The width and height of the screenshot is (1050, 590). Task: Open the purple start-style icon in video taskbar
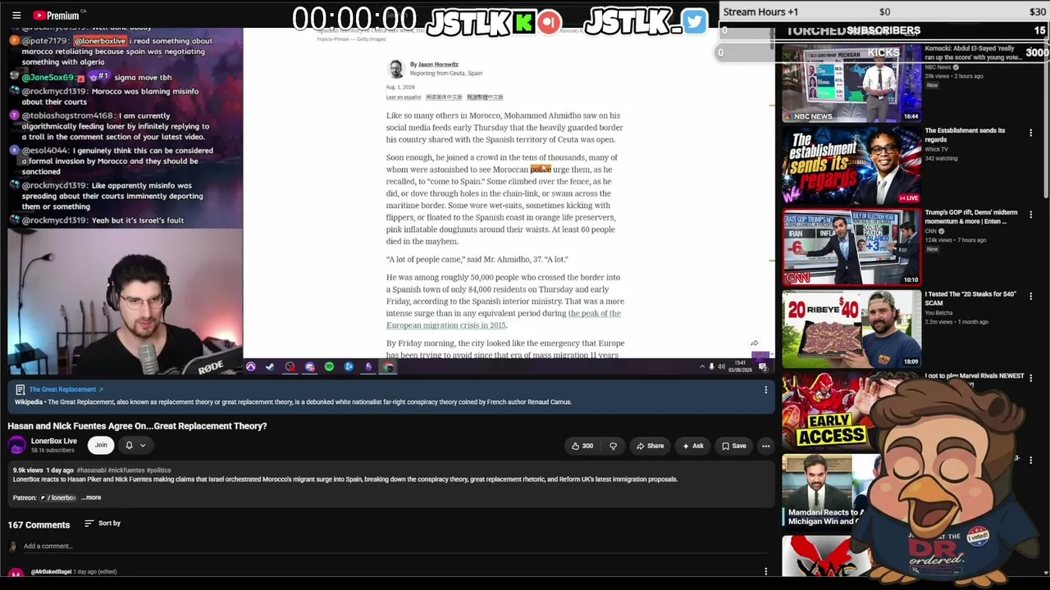(250, 366)
